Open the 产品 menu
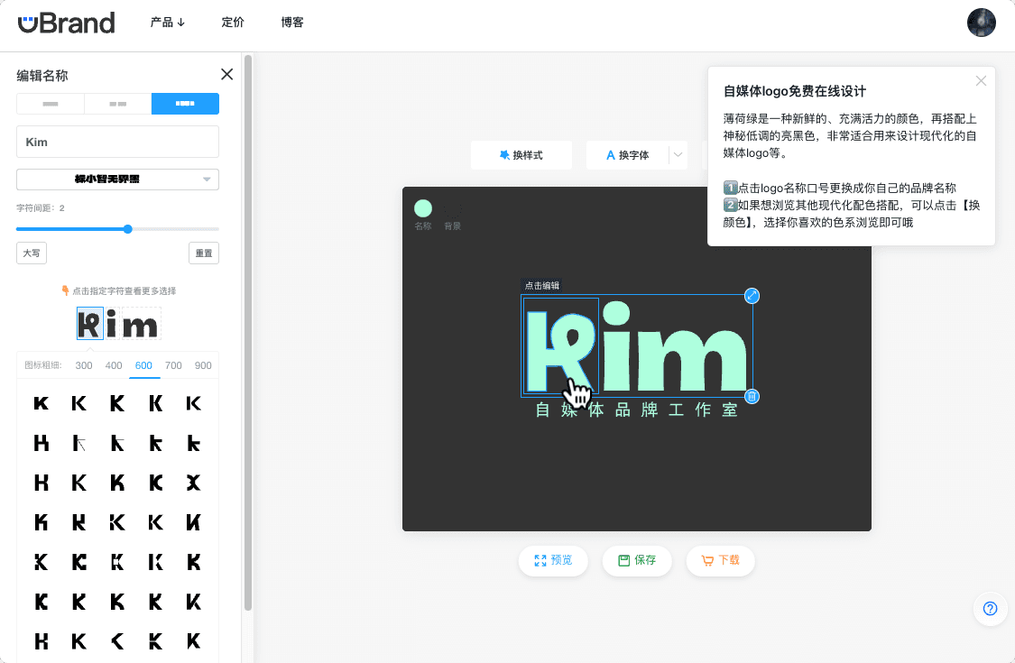This screenshot has height=663, width=1015. [168, 22]
